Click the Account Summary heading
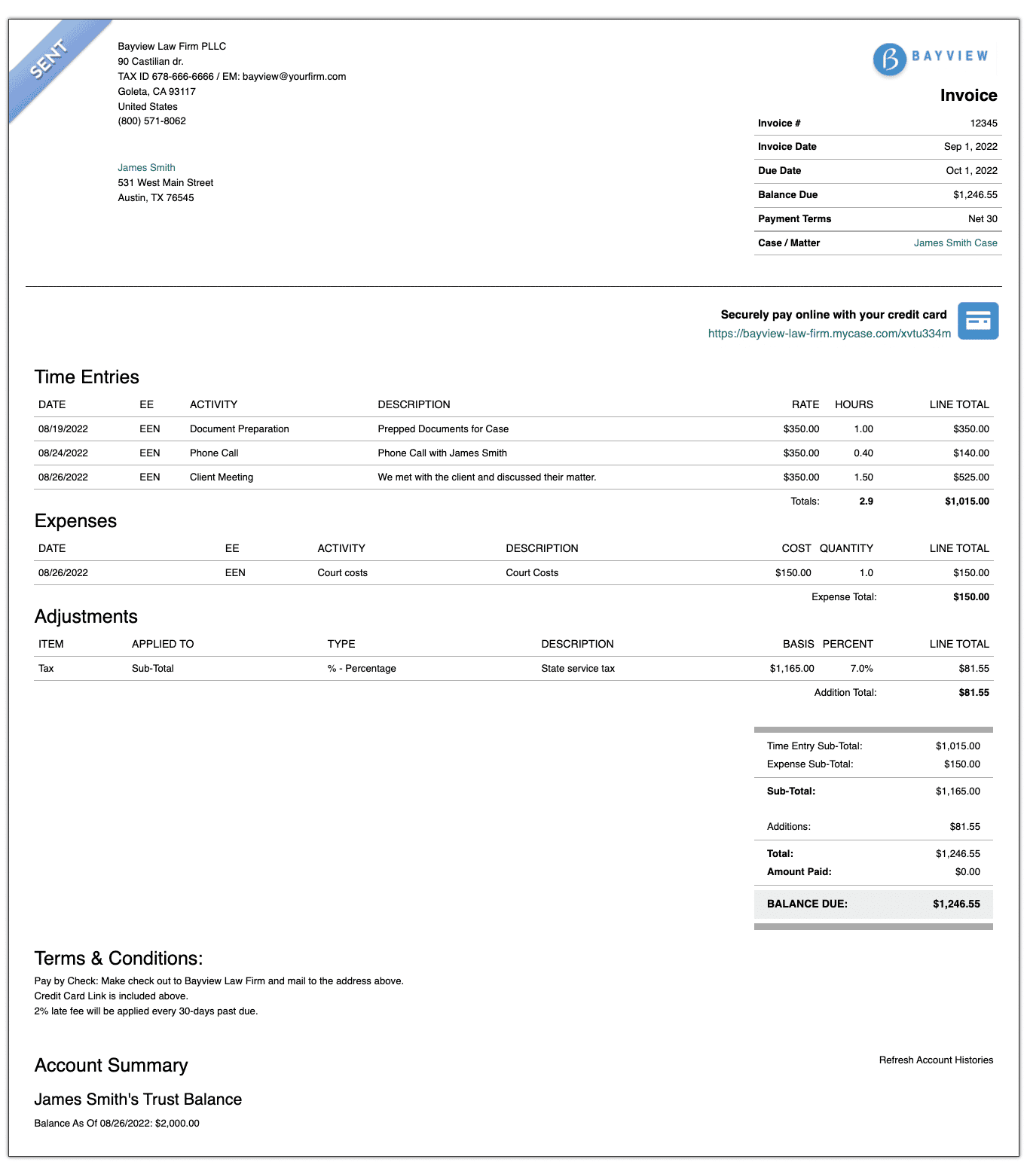Viewport: 1027px width, 1162px height. [111, 1066]
